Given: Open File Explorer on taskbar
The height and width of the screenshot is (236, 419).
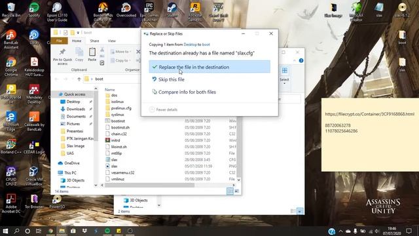Looking at the screenshot, I should tap(62, 231).
